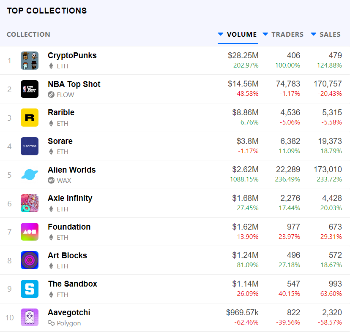Click the SALES column header label
350x333 pixels.
(x=330, y=35)
